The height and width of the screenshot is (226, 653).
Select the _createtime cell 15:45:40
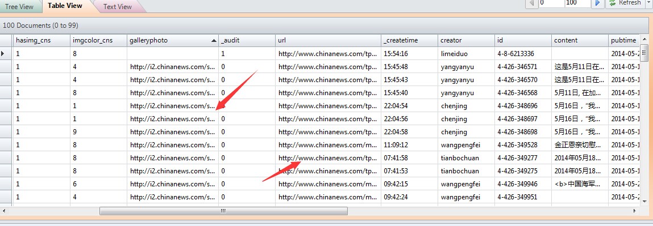click(409, 93)
